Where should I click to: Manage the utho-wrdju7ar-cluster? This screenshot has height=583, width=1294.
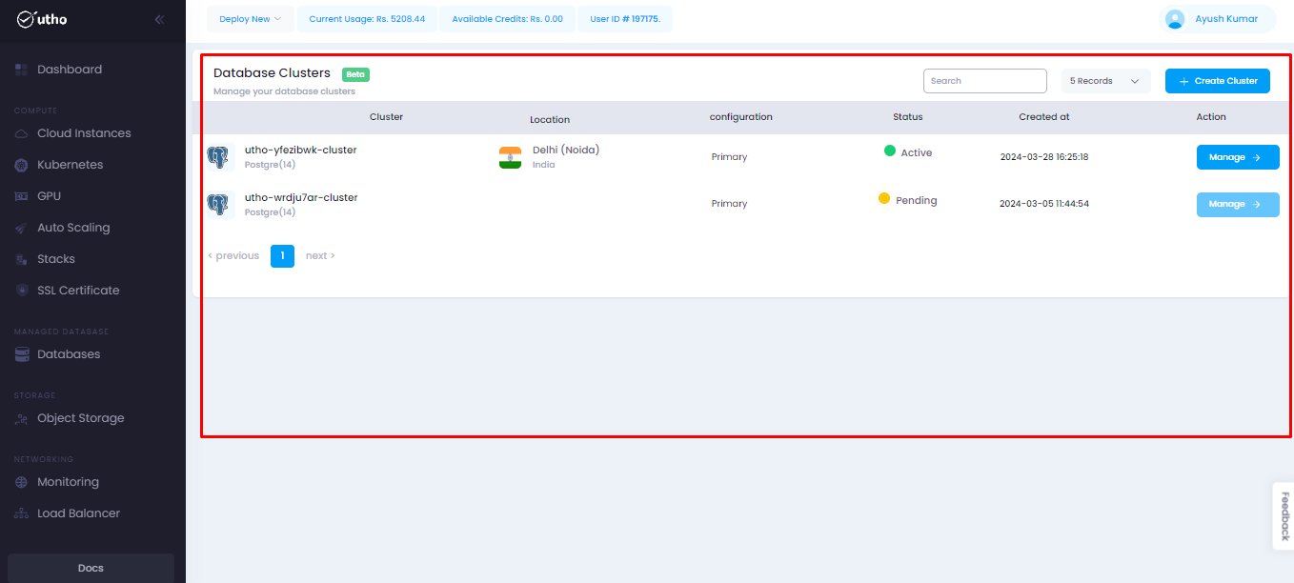click(x=1238, y=204)
